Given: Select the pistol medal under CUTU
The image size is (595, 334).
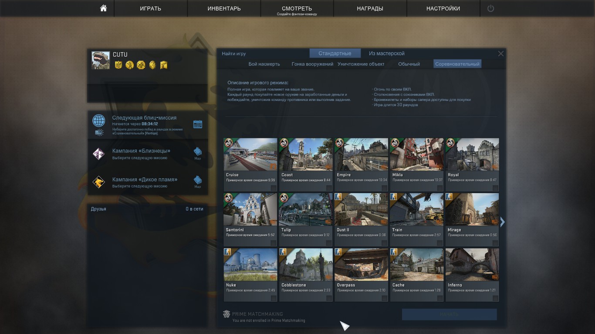Looking at the screenshot, I should point(164,65).
